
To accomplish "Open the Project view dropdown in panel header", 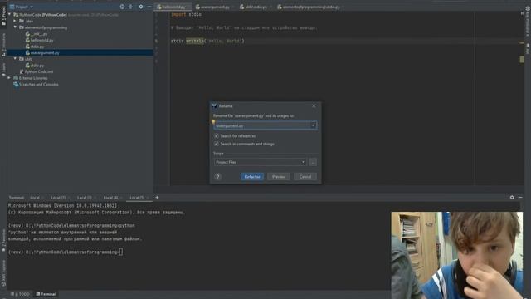I will pyautogui.click(x=22, y=7).
